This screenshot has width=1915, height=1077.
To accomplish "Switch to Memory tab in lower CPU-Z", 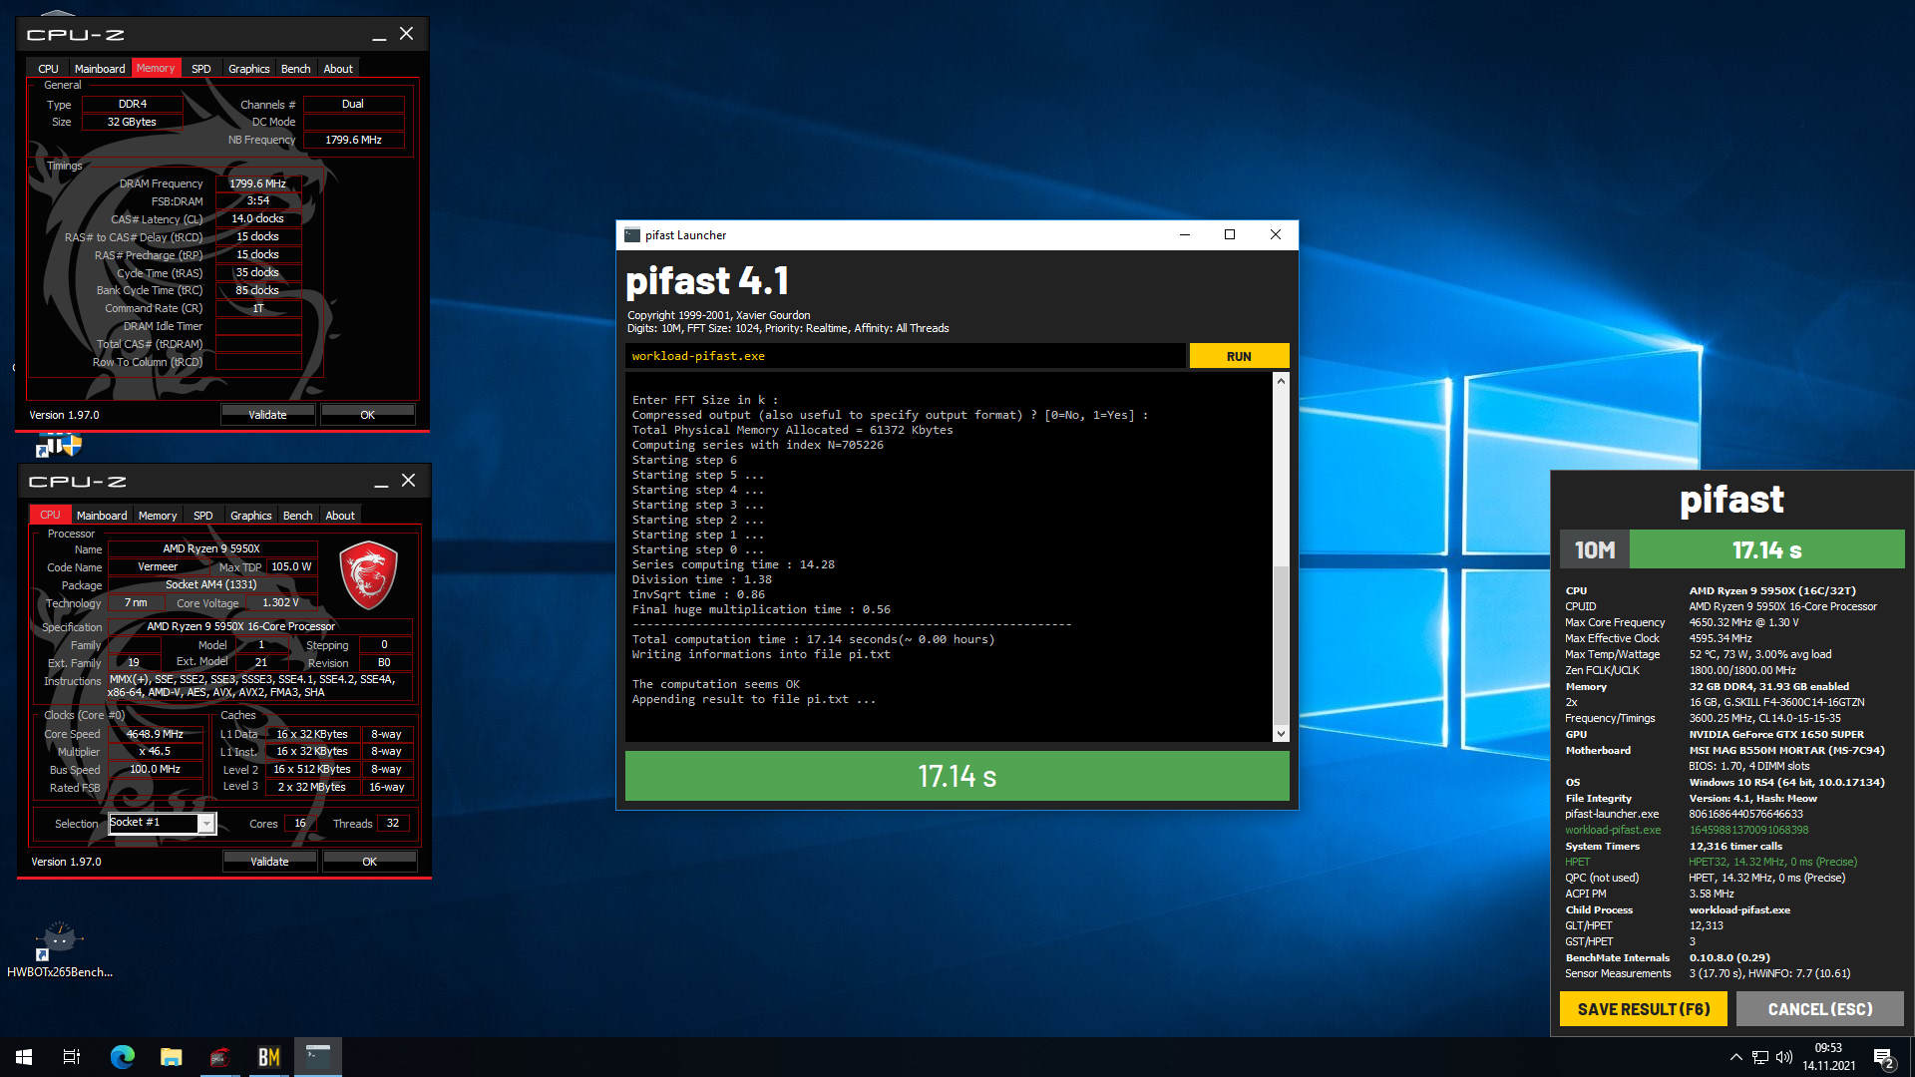I will [158, 516].
